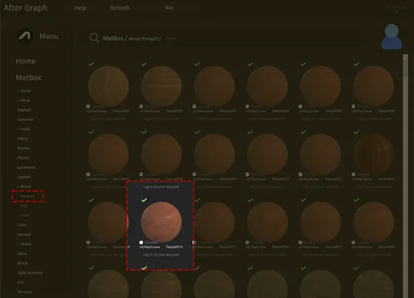Click the green checkmark above Parquet009

[x=197, y=132]
